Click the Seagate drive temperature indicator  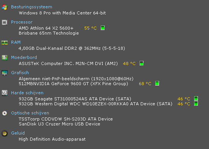point(196,98)
